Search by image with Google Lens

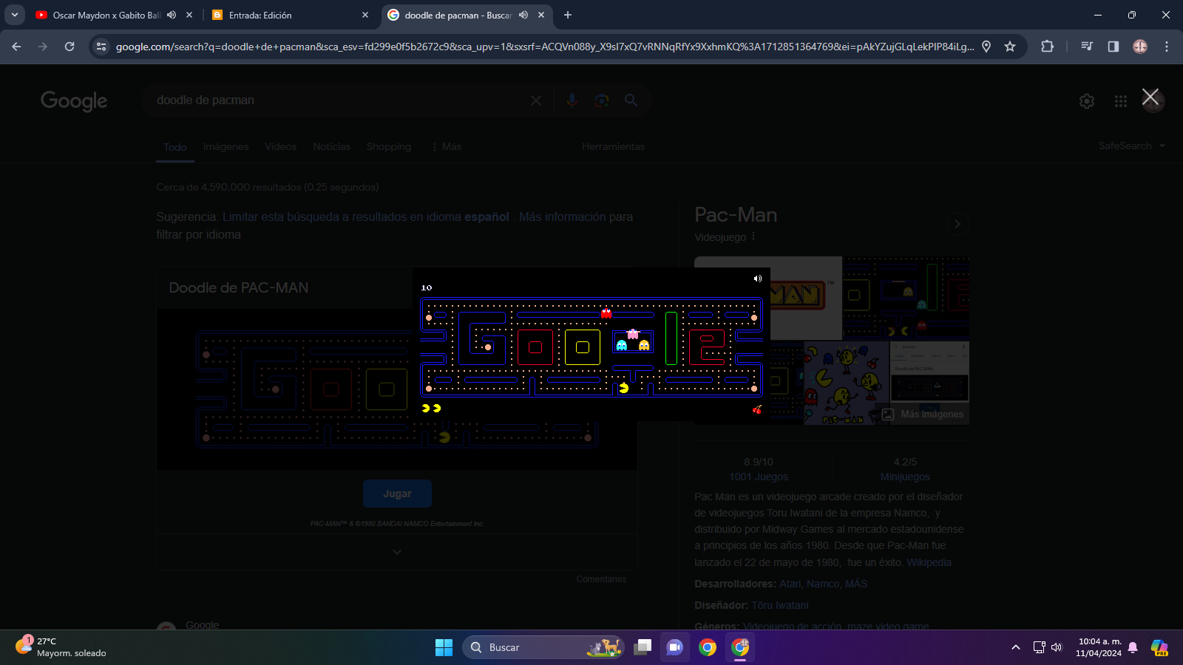click(602, 100)
